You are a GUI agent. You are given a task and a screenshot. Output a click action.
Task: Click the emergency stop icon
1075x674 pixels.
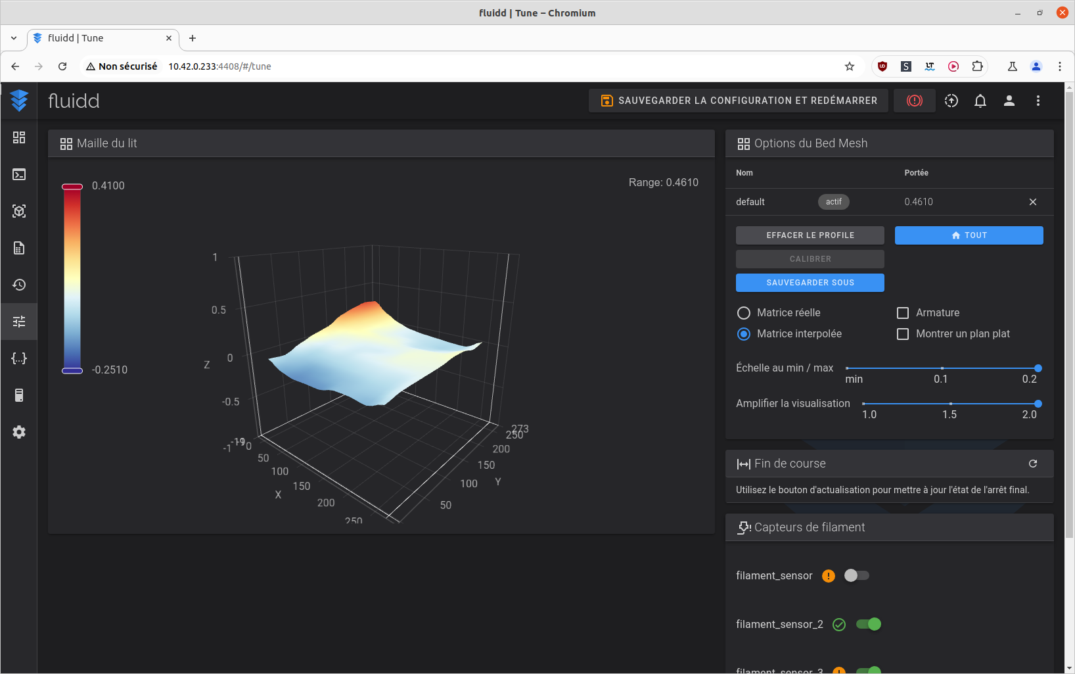tap(914, 101)
